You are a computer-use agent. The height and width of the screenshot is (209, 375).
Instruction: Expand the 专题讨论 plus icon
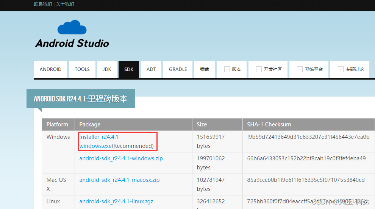point(340,69)
